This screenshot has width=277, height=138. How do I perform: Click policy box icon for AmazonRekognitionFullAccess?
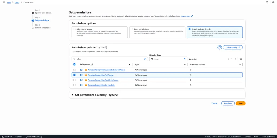tap(86, 75)
